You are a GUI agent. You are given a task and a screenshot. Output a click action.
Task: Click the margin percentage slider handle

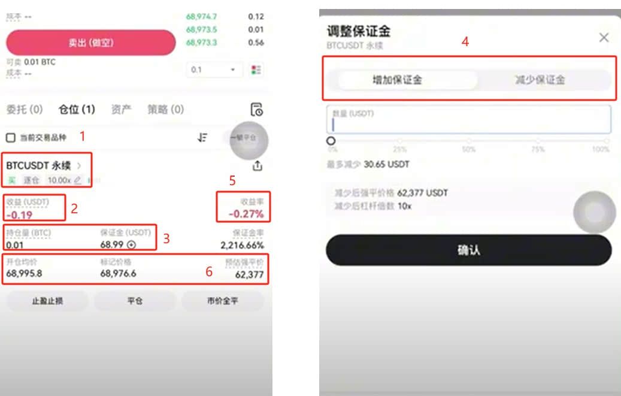331,141
